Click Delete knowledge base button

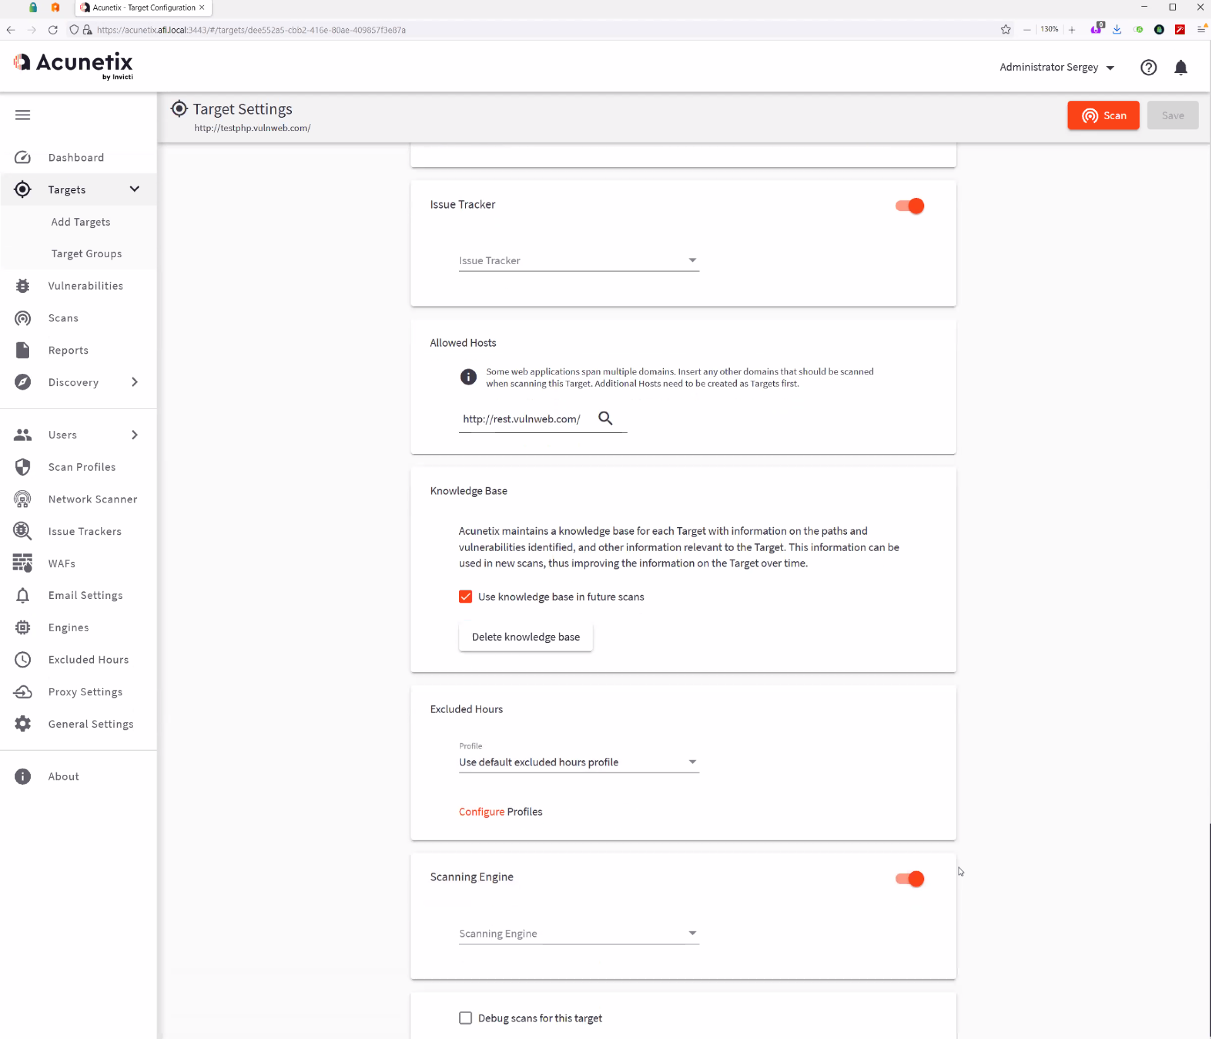[525, 637]
